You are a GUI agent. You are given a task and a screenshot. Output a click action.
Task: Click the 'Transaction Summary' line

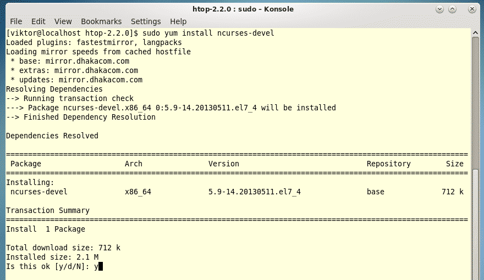48,210
